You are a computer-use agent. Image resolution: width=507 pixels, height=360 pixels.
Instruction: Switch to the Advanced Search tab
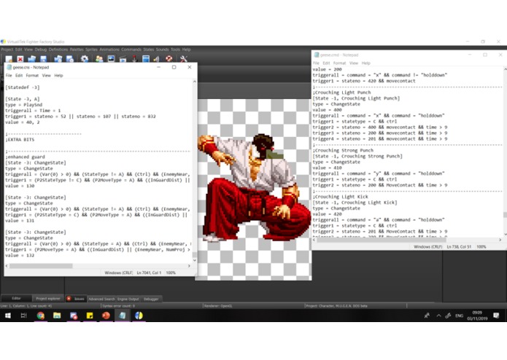(101, 299)
